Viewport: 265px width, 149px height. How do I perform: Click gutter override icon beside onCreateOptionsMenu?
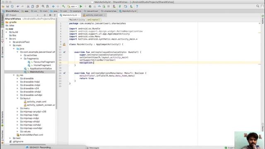point(65,73)
